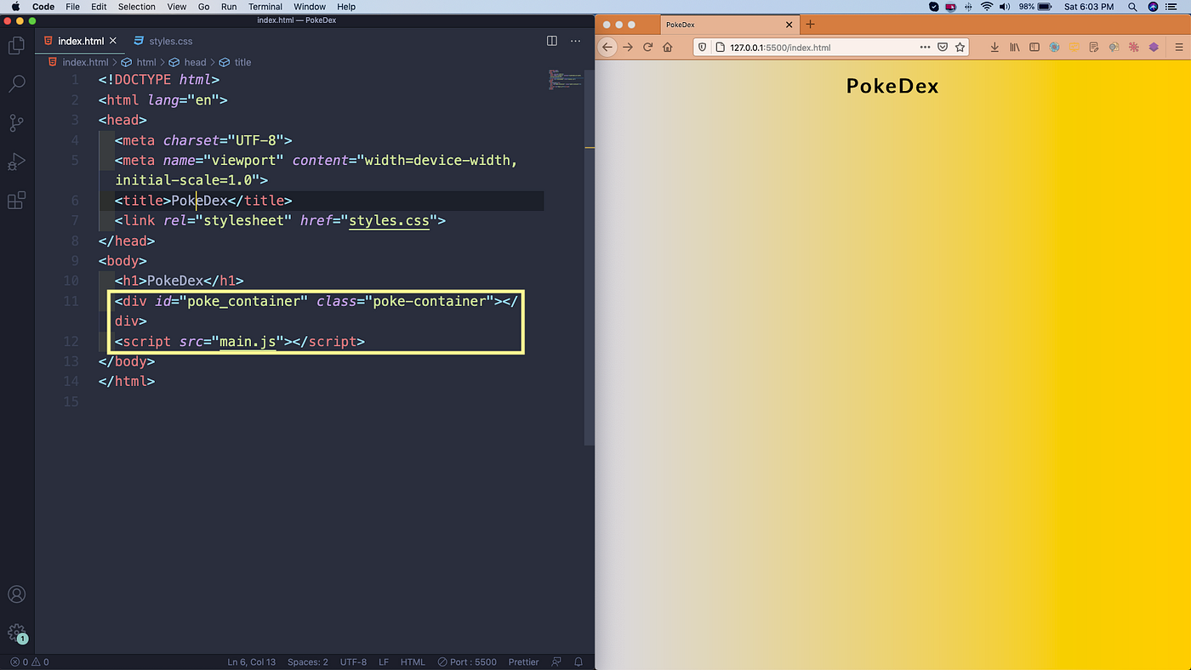The width and height of the screenshot is (1191, 670).
Task: Open the Accounts menu in VS Code
Action: pyautogui.click(x=17, y=594)
